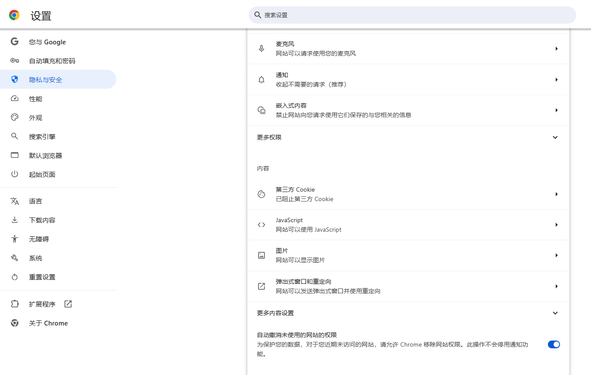Click the palette icon for 外观
Screen dimensions: 591x375
[15, 118]
